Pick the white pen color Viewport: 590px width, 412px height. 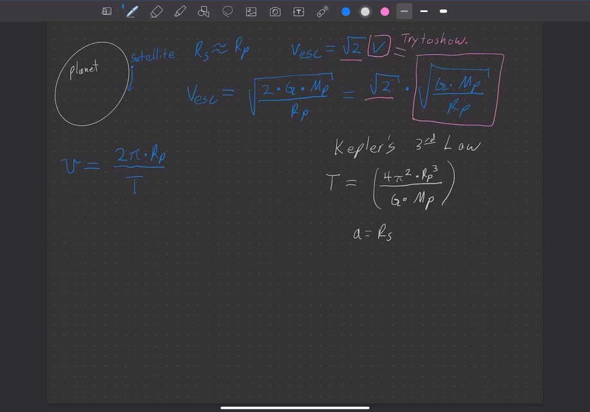tap(365, 12)
